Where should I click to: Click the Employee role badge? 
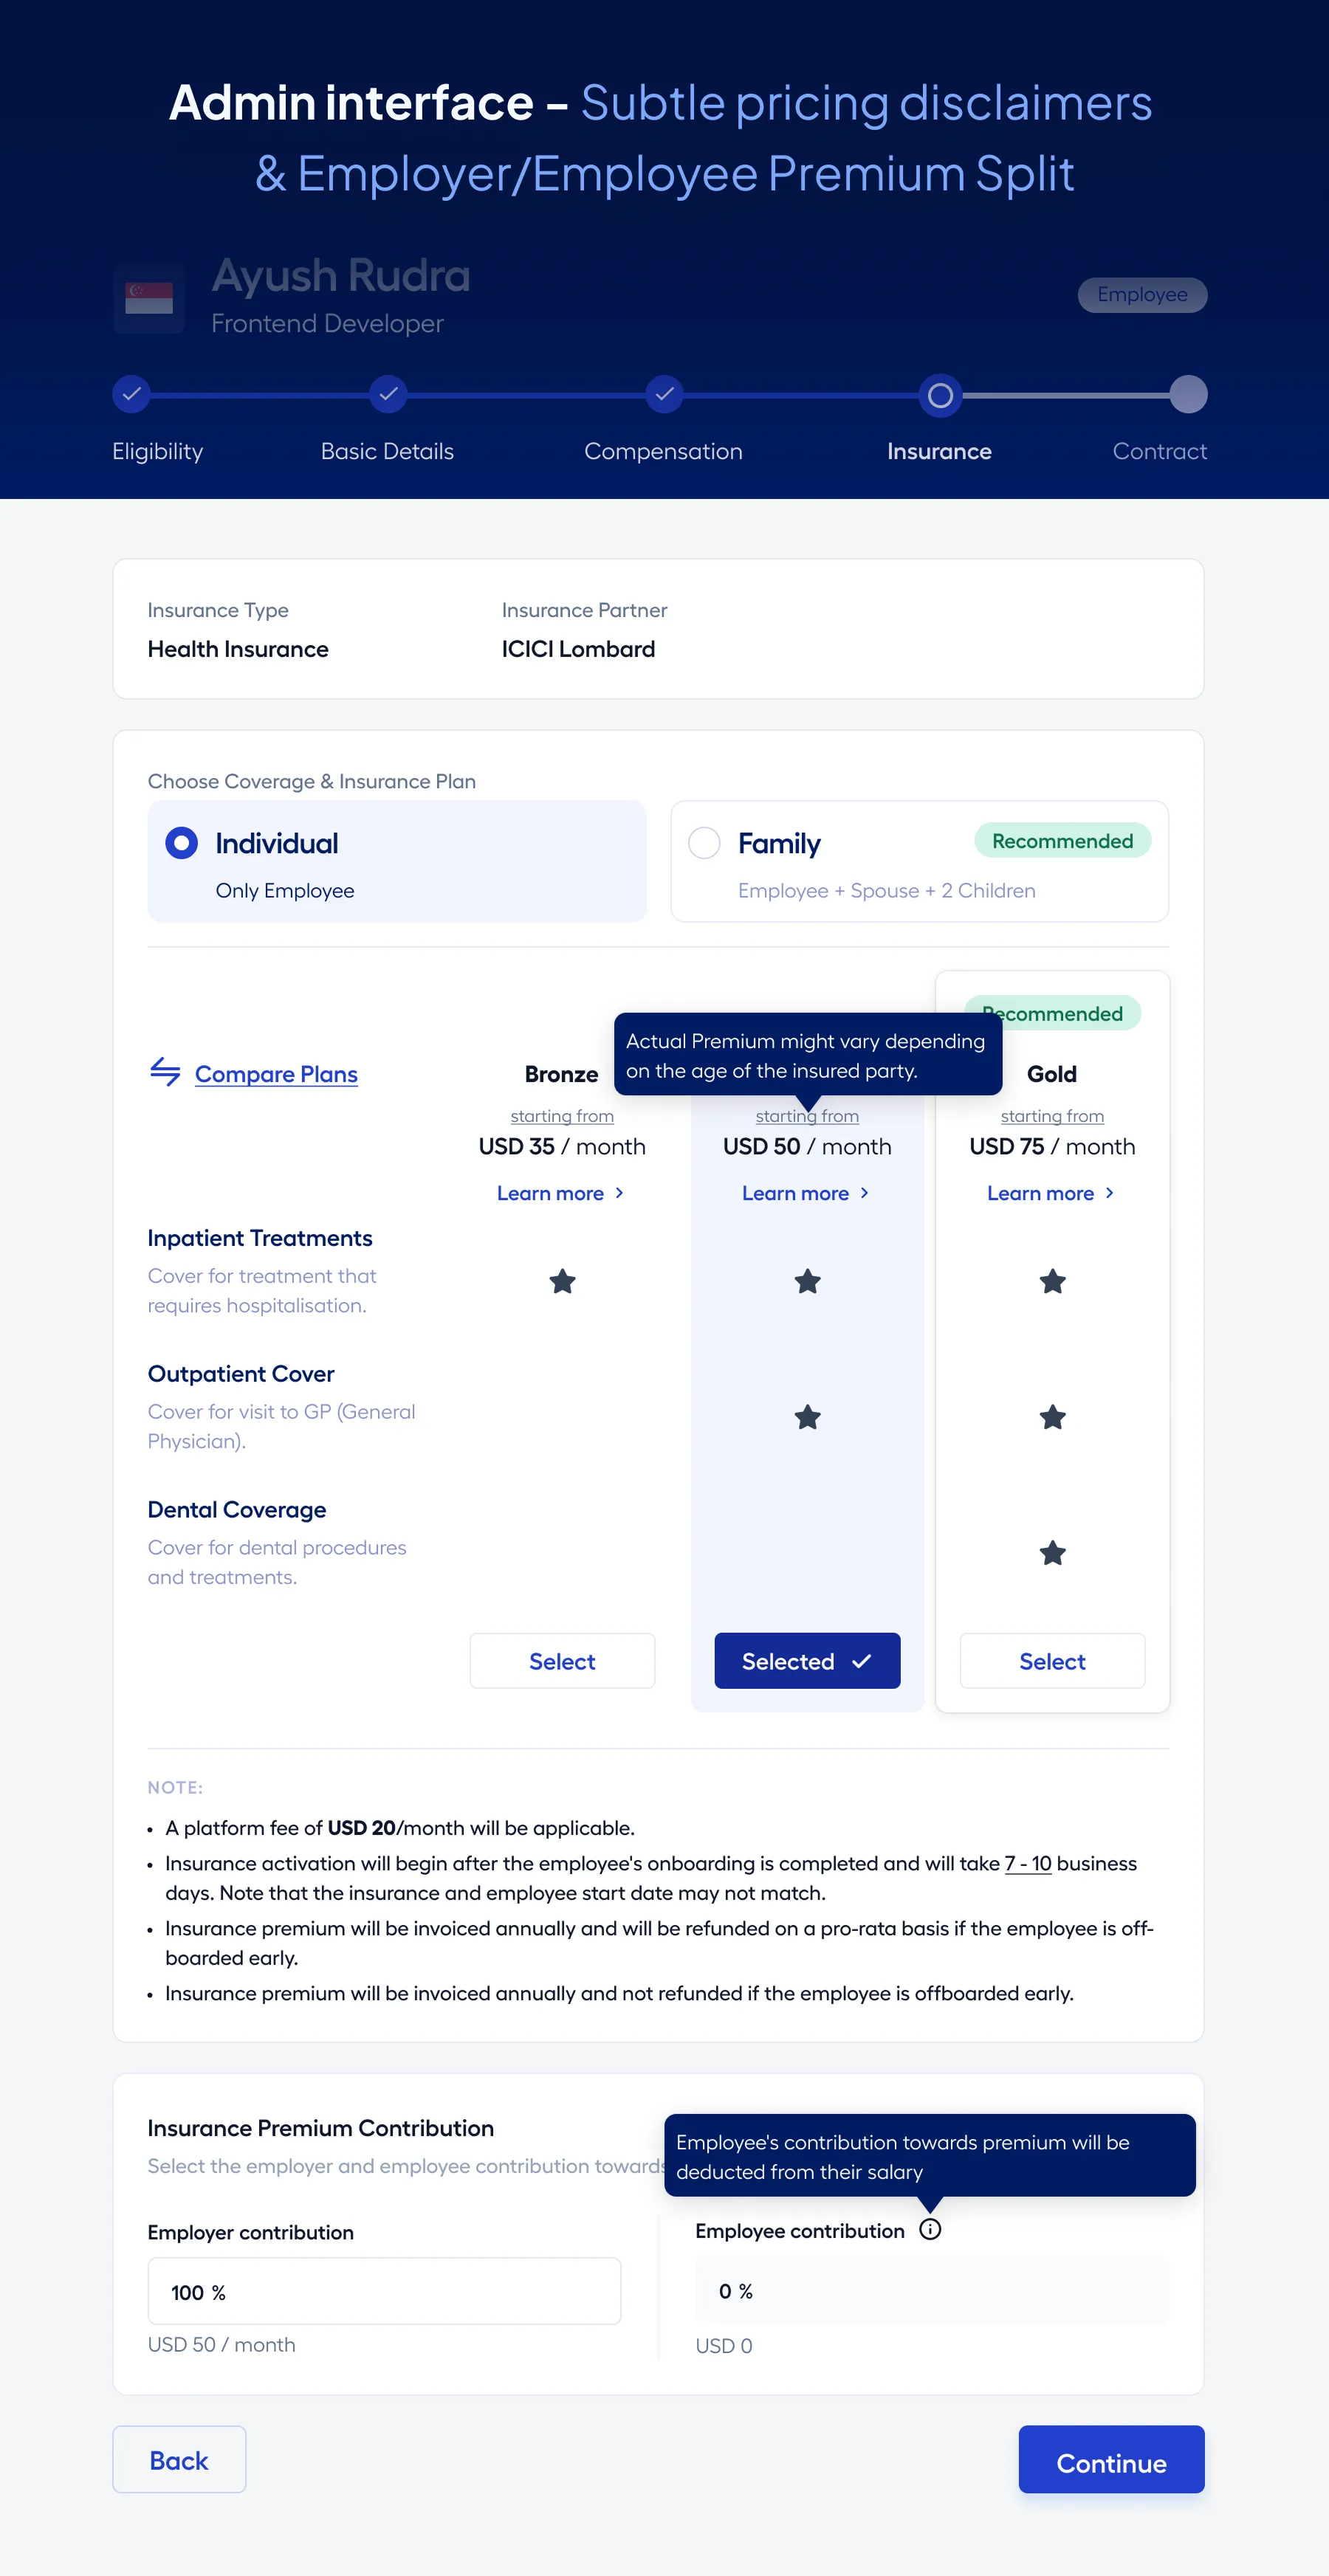click(x=1142, y=295)
